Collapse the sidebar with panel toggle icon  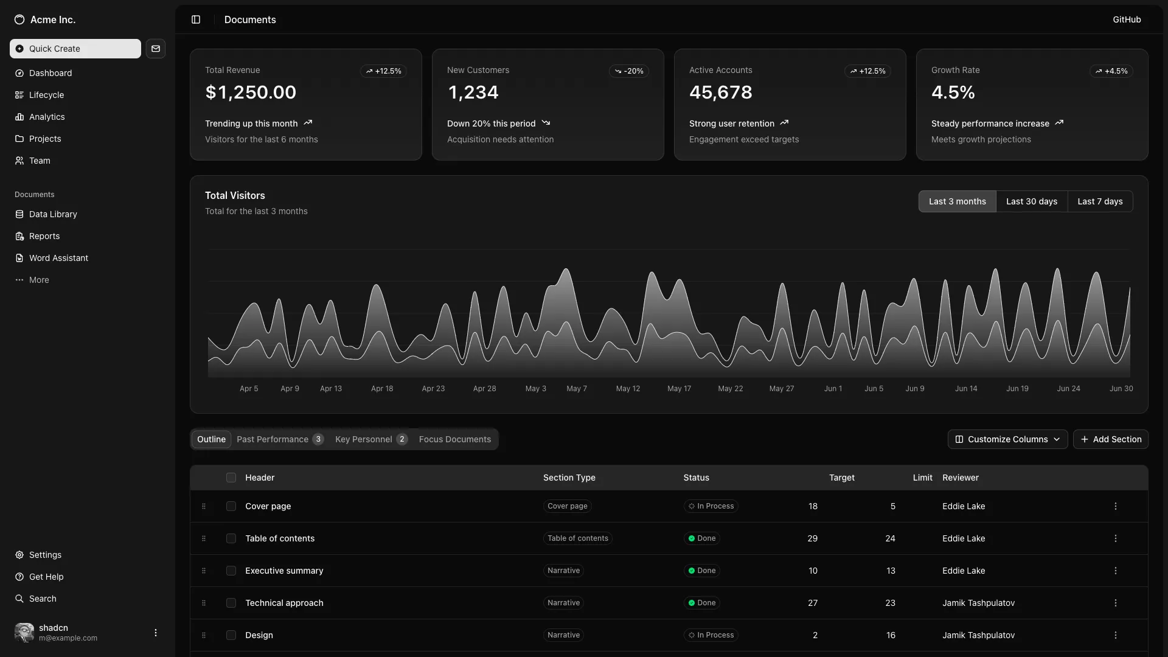click(195, 19)
